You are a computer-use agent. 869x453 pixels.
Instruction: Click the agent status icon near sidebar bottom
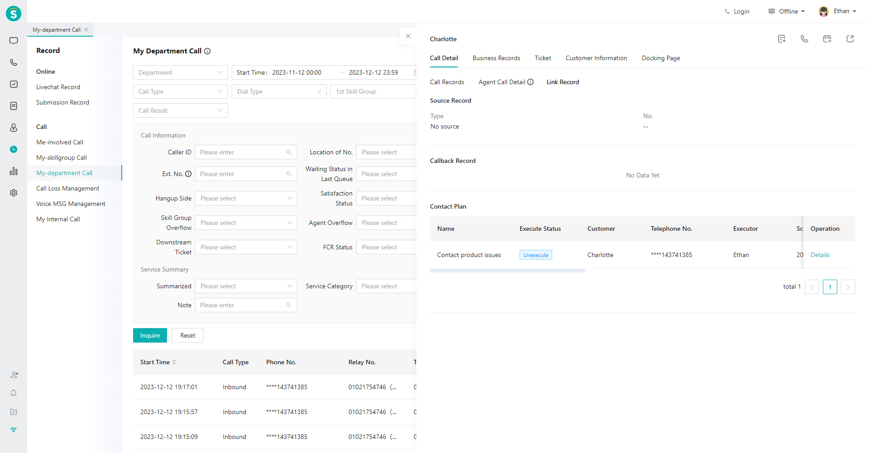tap(14, 375)
